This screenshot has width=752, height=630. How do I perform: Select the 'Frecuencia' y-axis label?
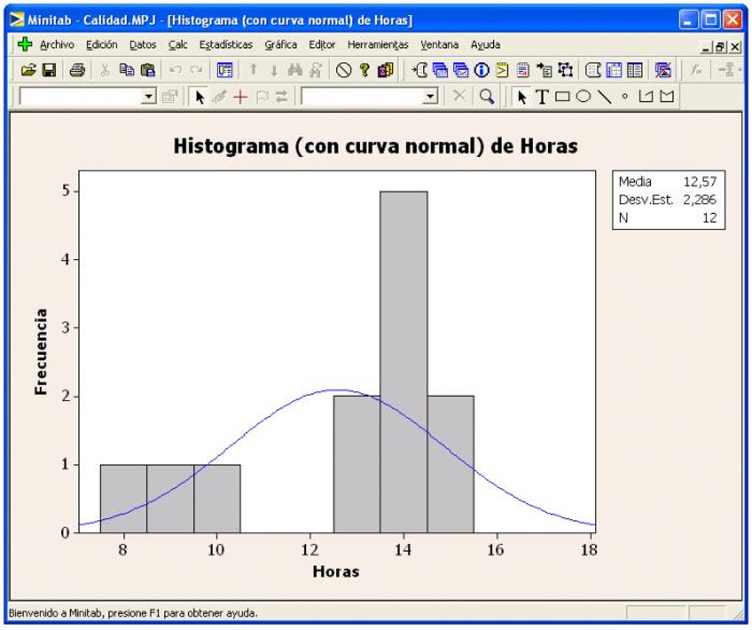pos(41,352)
